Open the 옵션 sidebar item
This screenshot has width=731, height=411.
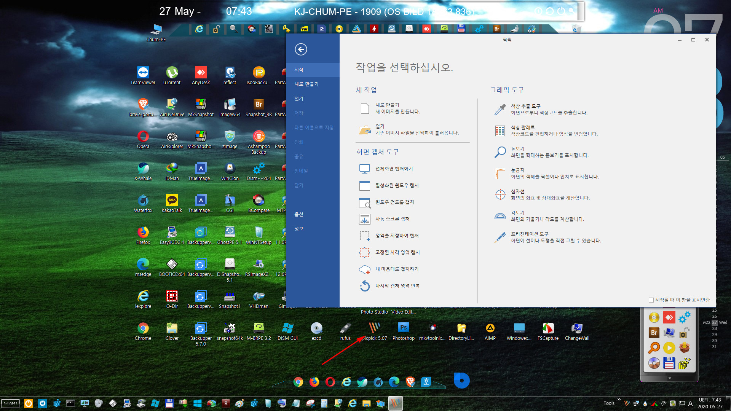pyautogui.click(x=313, y=214)
